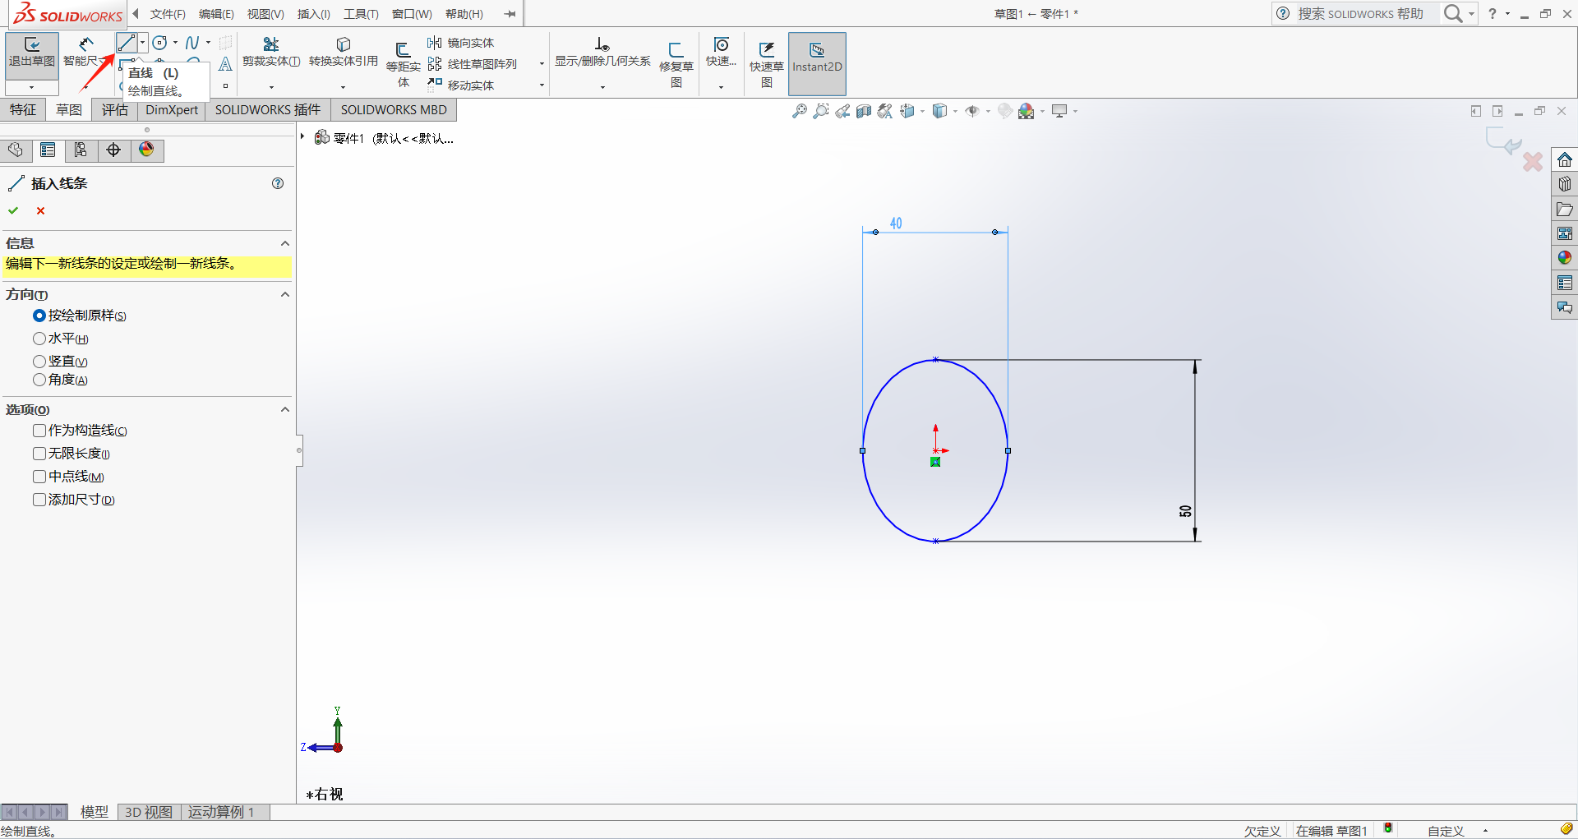Collapse the Options (选项) section

285,409
